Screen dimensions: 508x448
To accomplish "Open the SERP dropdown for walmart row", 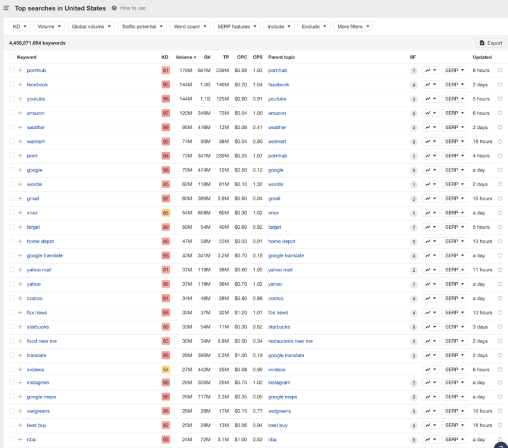I will click(x=454, y=142).
